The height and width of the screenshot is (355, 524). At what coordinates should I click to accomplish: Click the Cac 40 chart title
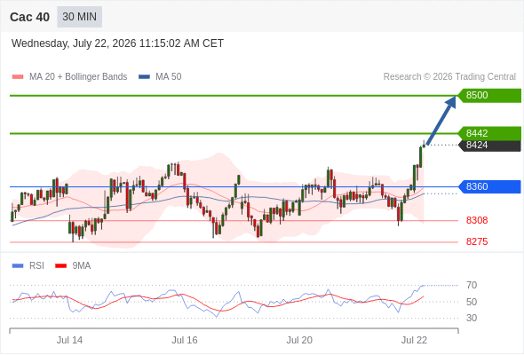pyautogui.click(x=29, y=17)
